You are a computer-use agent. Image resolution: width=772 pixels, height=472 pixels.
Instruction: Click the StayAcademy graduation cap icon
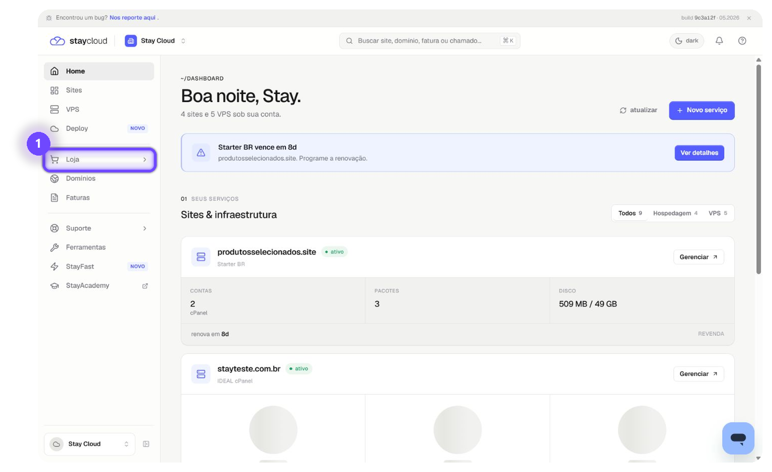[x=55, y=286]
